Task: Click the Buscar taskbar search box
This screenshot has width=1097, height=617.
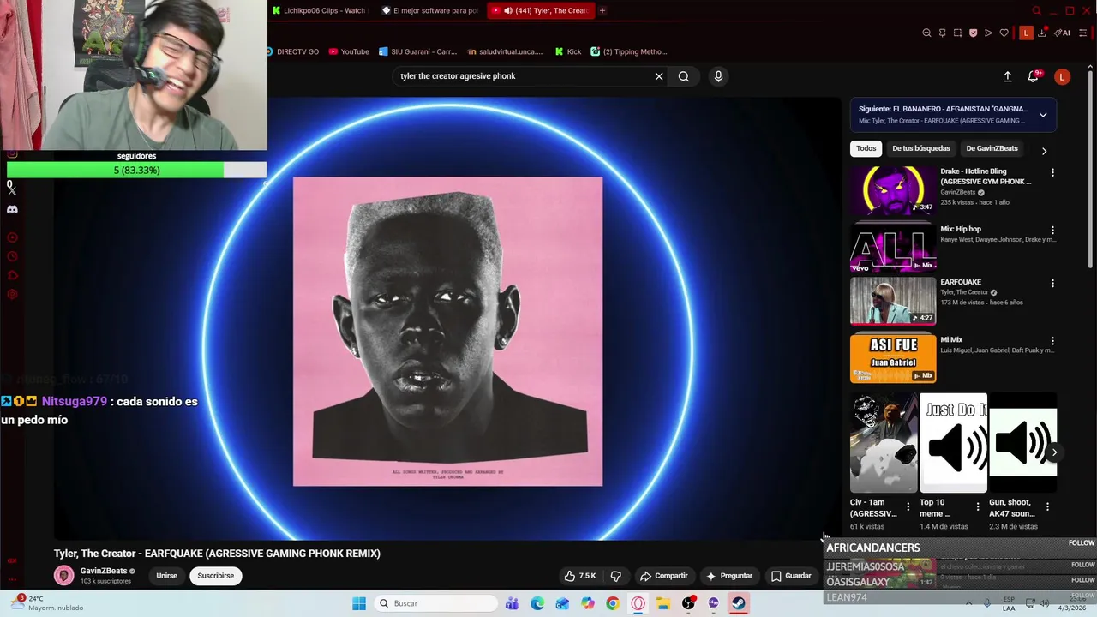Action: [436, 603]
